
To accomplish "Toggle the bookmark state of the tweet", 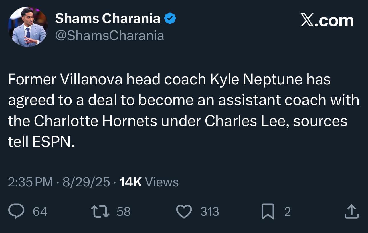I will [x=268, y=211].
